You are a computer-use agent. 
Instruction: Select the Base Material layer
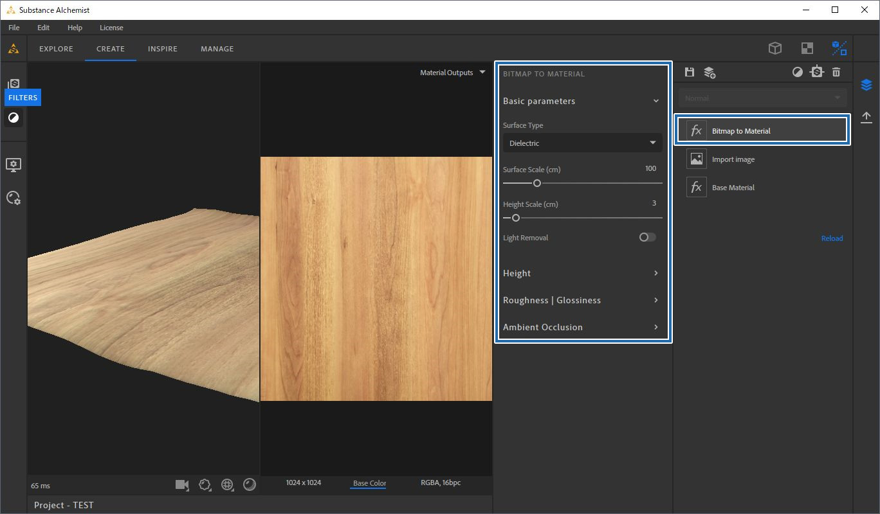762,187
